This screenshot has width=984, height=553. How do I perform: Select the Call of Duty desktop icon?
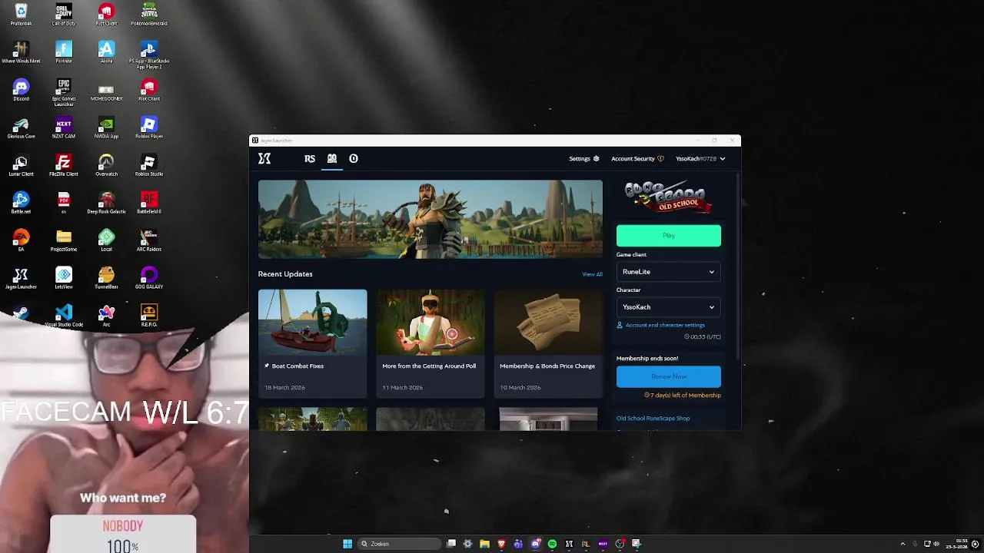[64, 15]
